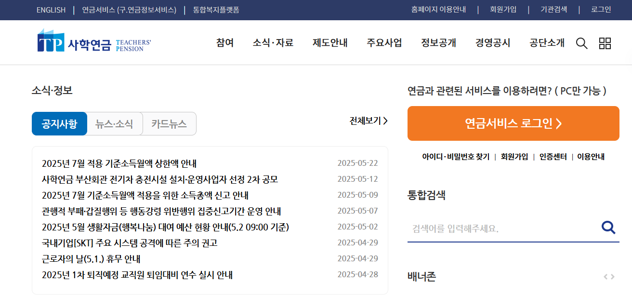Viewport: 632px width, 296px height.
Task: Click the arrow inside 연금서비스 로그인 button
Action: point(559,123)
